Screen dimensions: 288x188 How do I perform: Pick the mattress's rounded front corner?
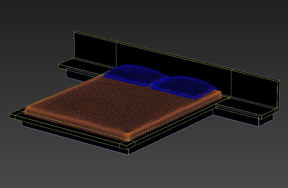[x=128, y=137]
